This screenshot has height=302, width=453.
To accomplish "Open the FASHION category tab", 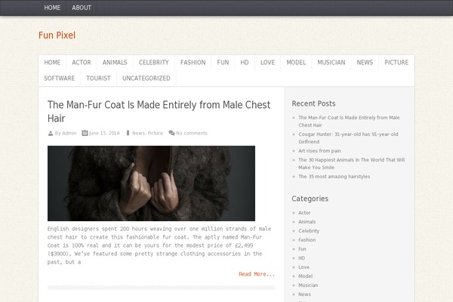I will [193, 63].
